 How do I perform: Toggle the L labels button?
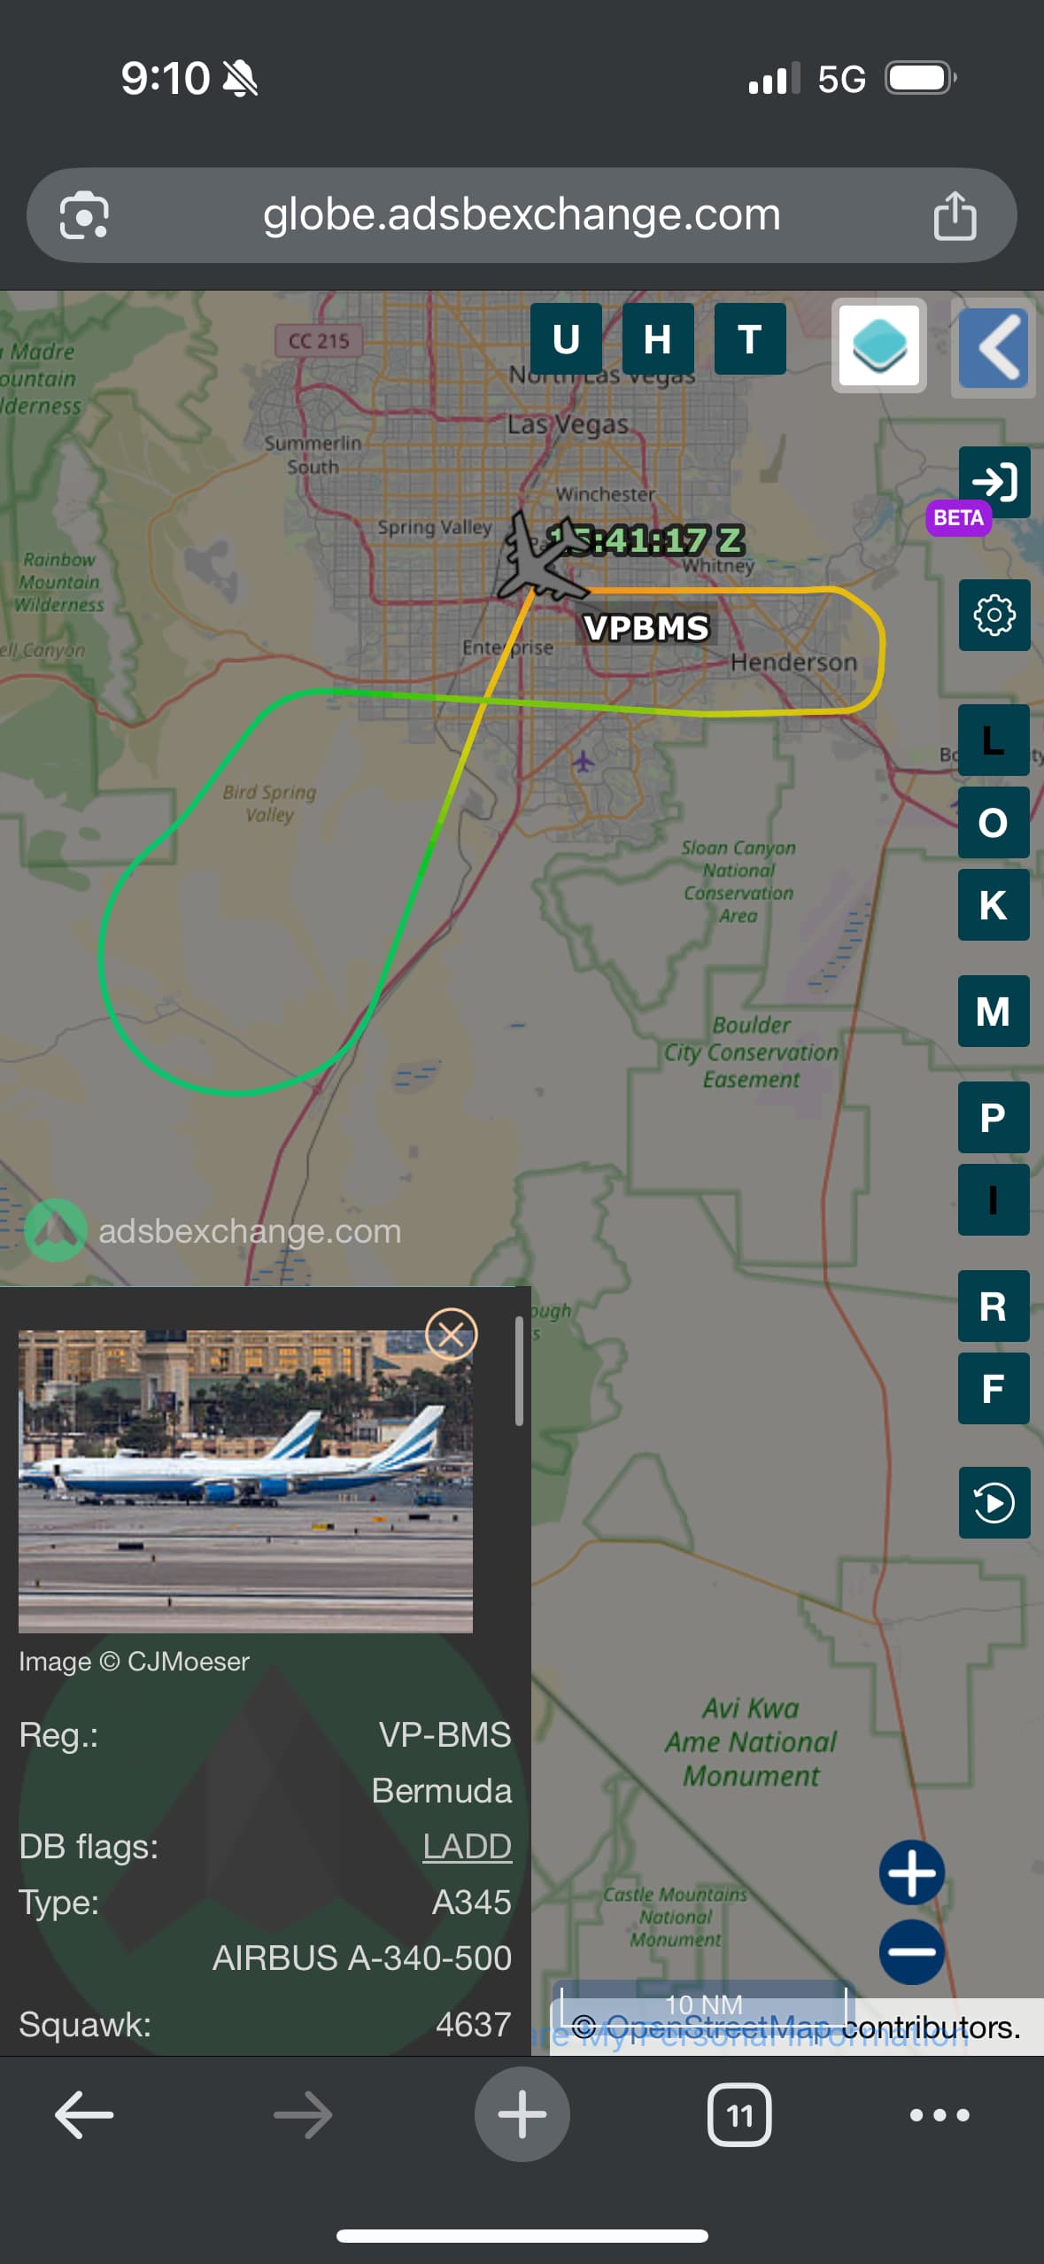994,740
